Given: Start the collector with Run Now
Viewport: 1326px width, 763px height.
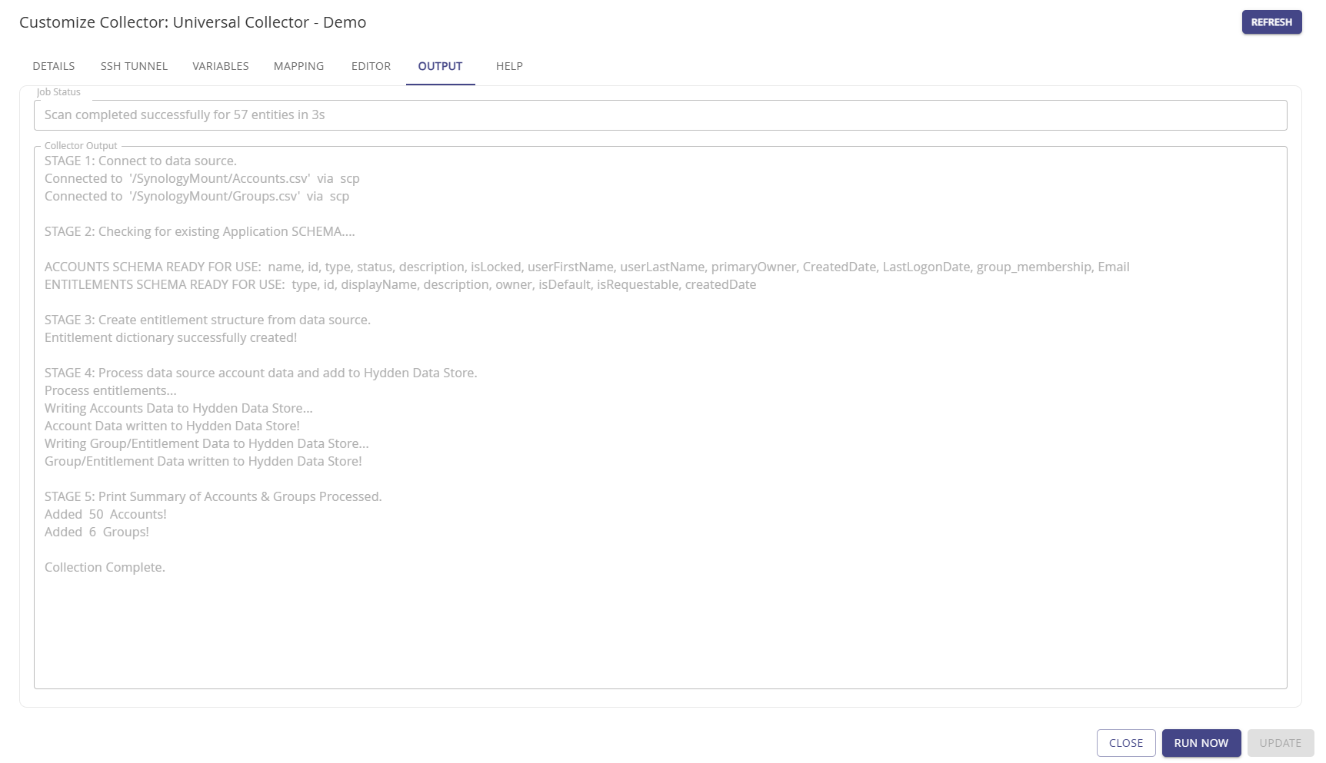Looking at the screenshot, I should (1201, 743).
